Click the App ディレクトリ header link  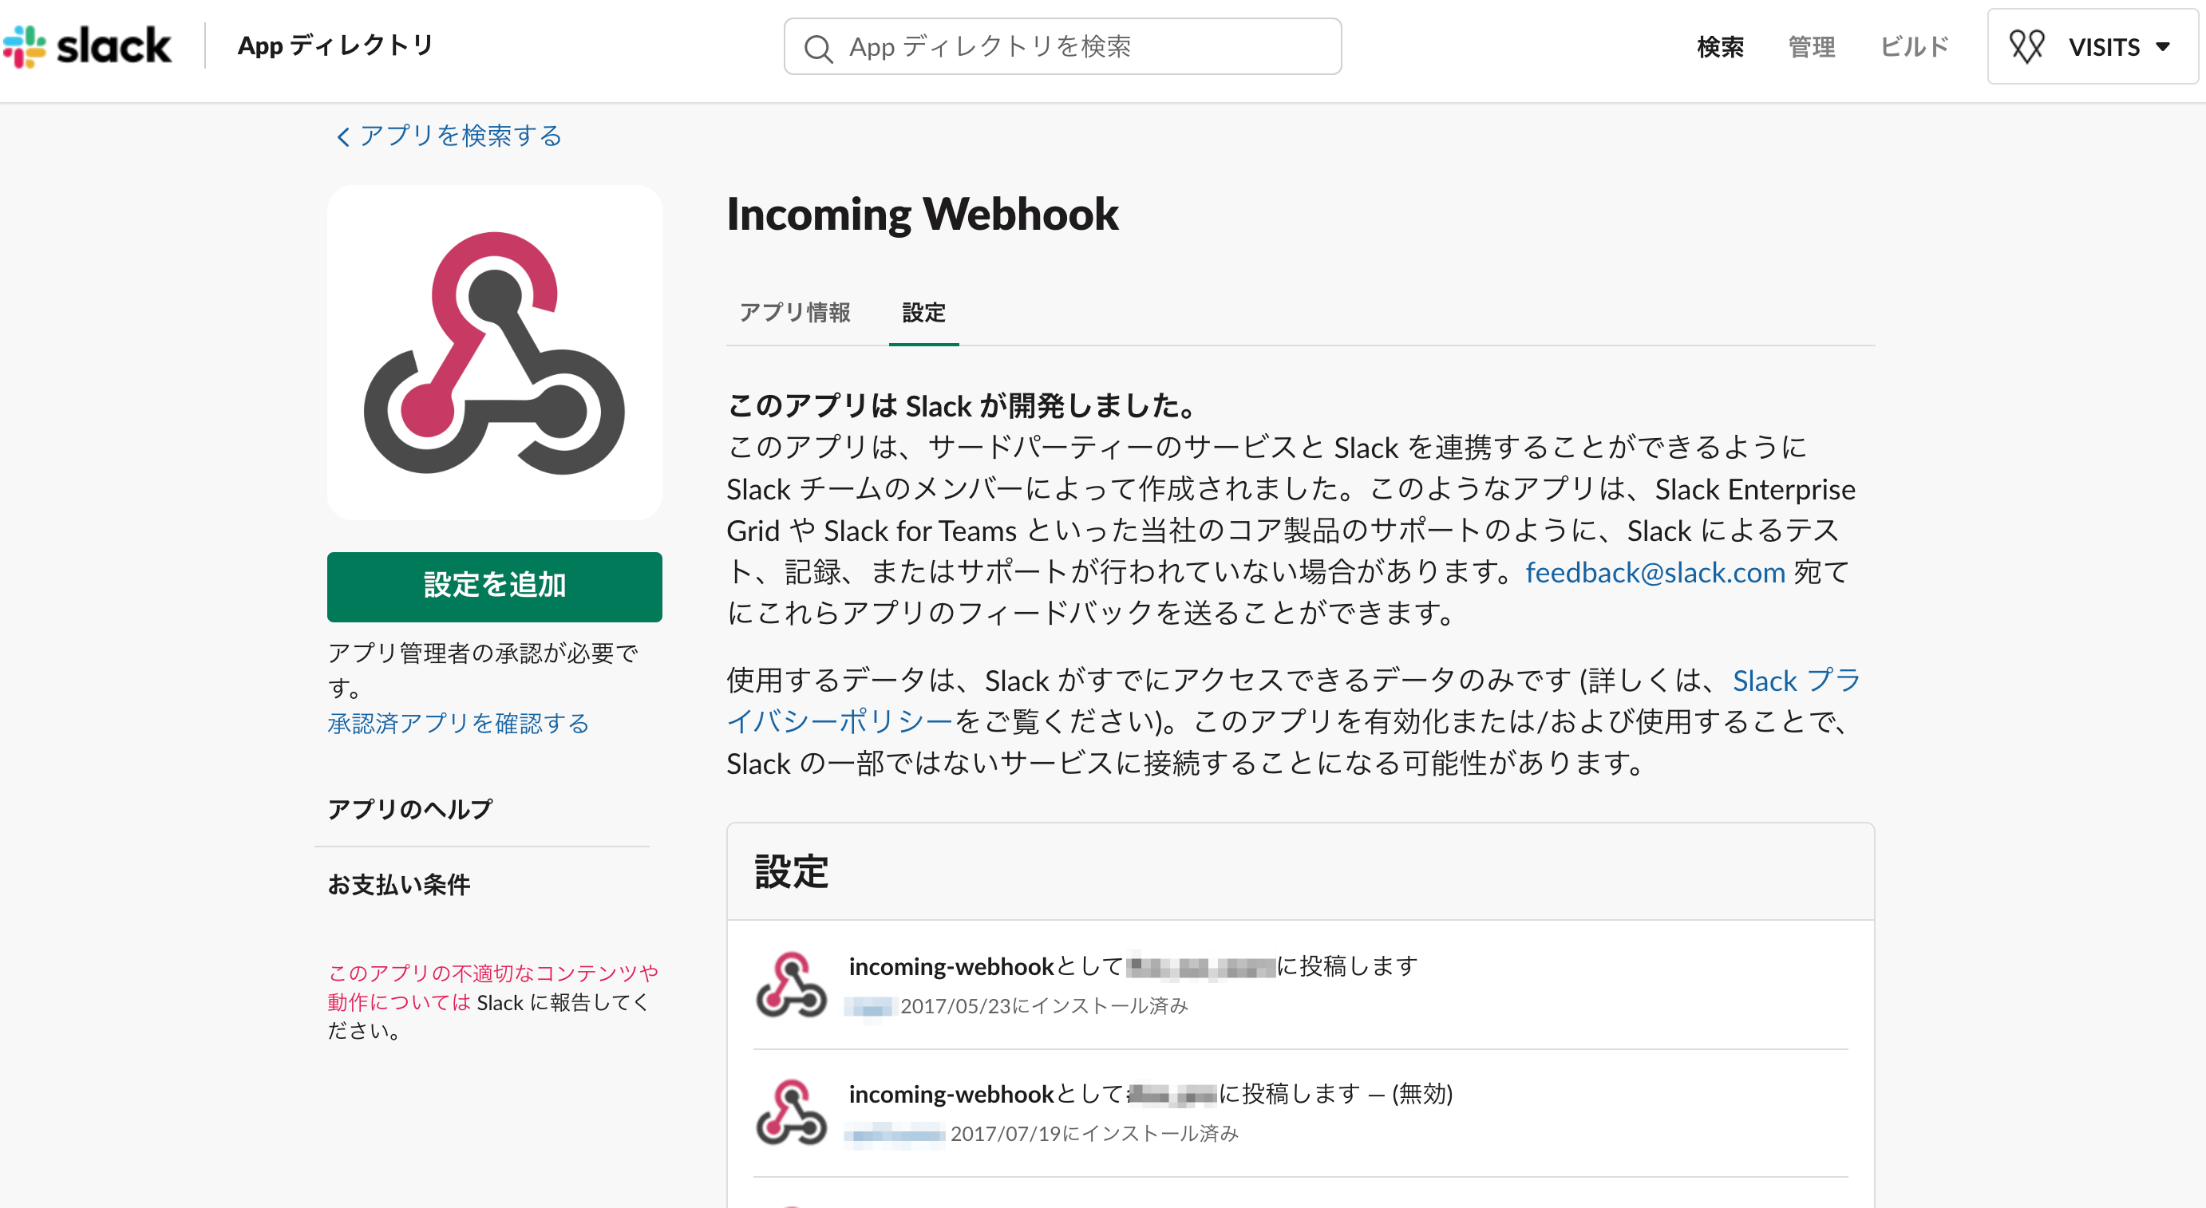click(336, 45)
